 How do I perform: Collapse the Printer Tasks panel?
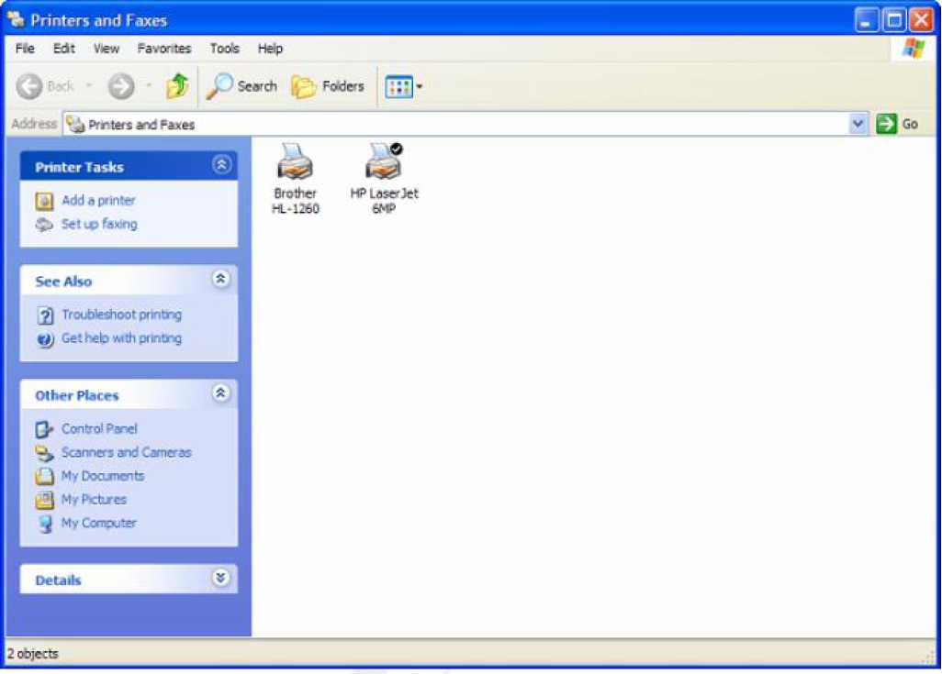pyautogui.click(x=220, y=165)
